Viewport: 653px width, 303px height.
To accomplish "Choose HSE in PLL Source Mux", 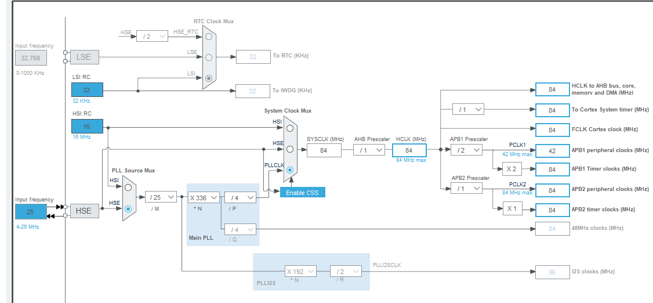I will click(128, 209).
